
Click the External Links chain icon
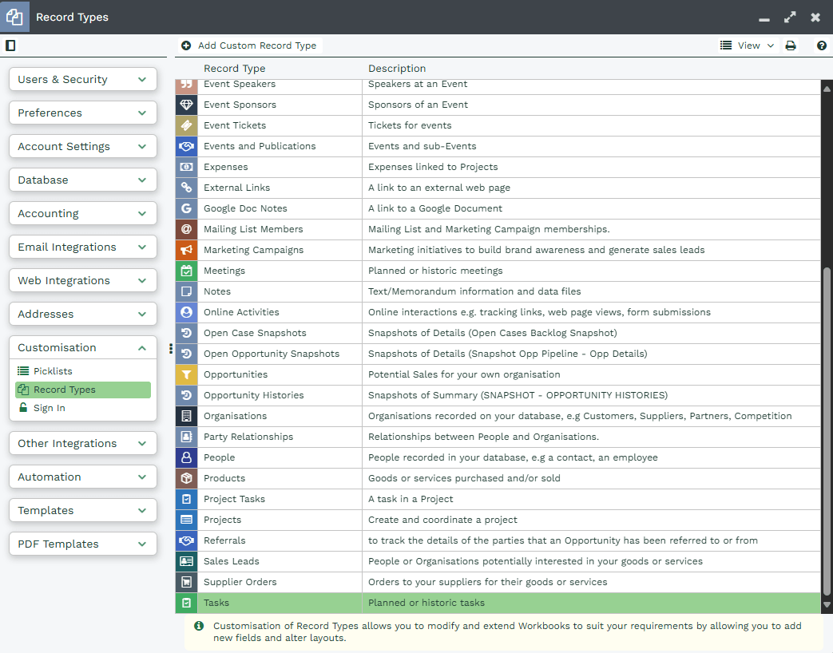coord(186,188)
